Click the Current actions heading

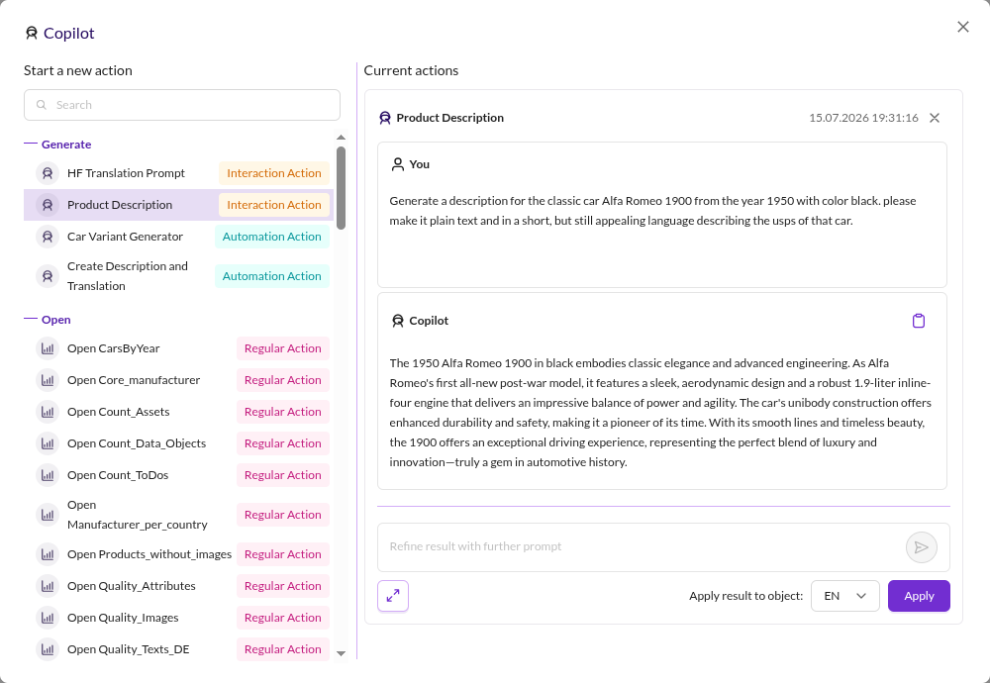pyautogui.click(x=411, y=70)
